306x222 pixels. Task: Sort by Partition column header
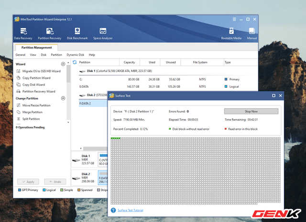pos(85,62)
